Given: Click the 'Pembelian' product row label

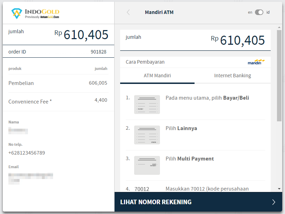Looking at the screenshot, I should pos(21,83).
